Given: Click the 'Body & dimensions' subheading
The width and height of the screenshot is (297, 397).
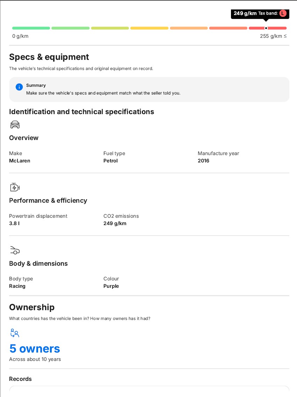Looking at the screenshot, I should (x=38, y=264).
